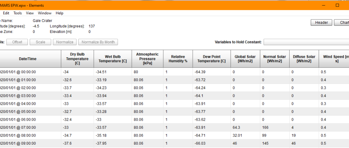This screenshot has width=349, height=148.
Task: Open the Window menu
Action: point(45,13)
